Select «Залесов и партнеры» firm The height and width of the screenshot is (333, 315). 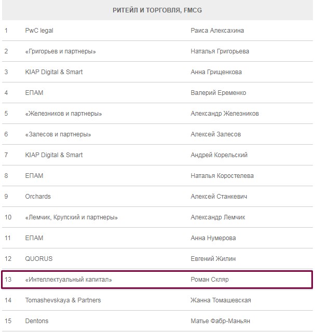(58, 134)
